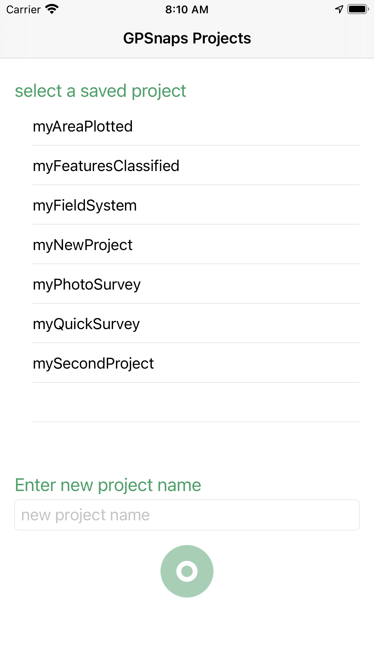
Task: Tap the Wi-Fi status icon
Action: [51, 9]
